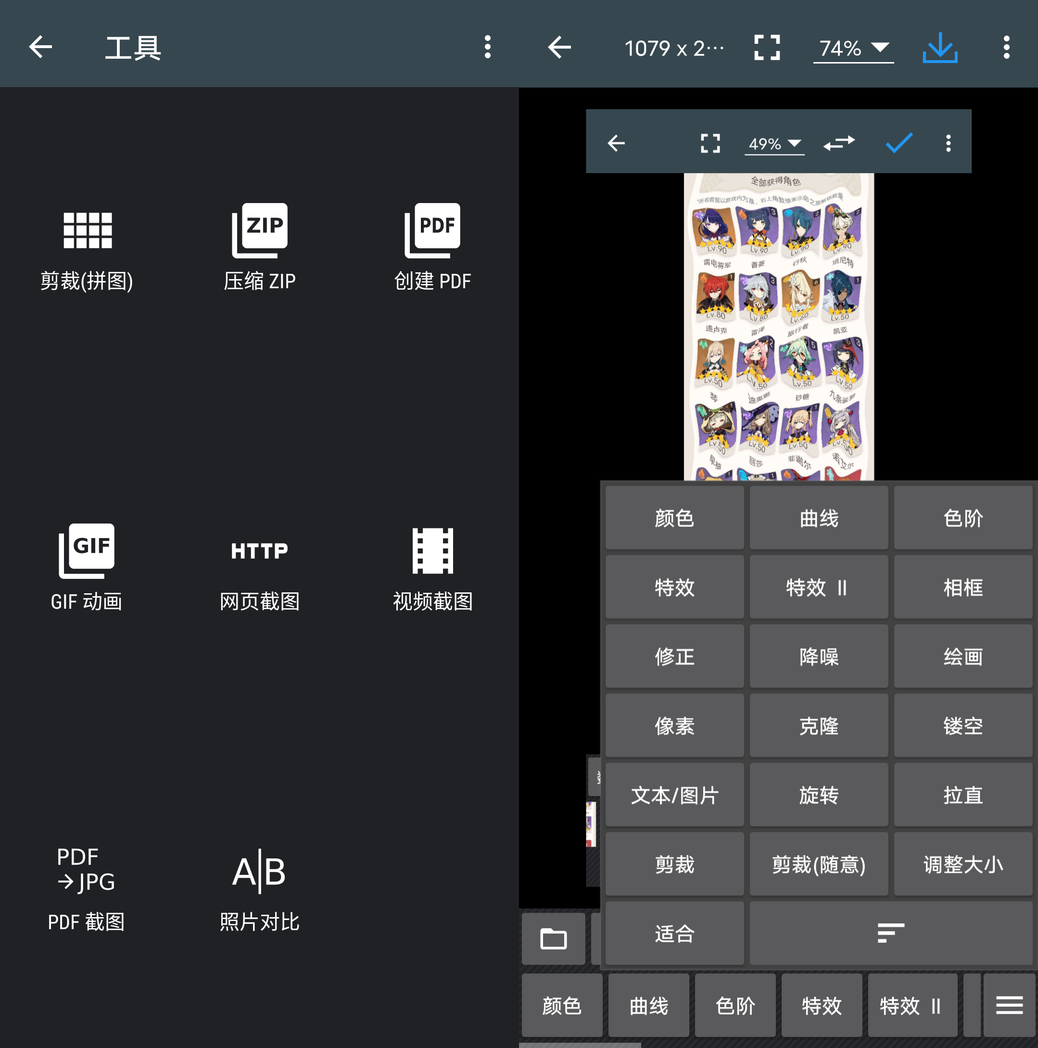
Task: Tap the image size text 1079 x 2…
Action: (674, 48)
